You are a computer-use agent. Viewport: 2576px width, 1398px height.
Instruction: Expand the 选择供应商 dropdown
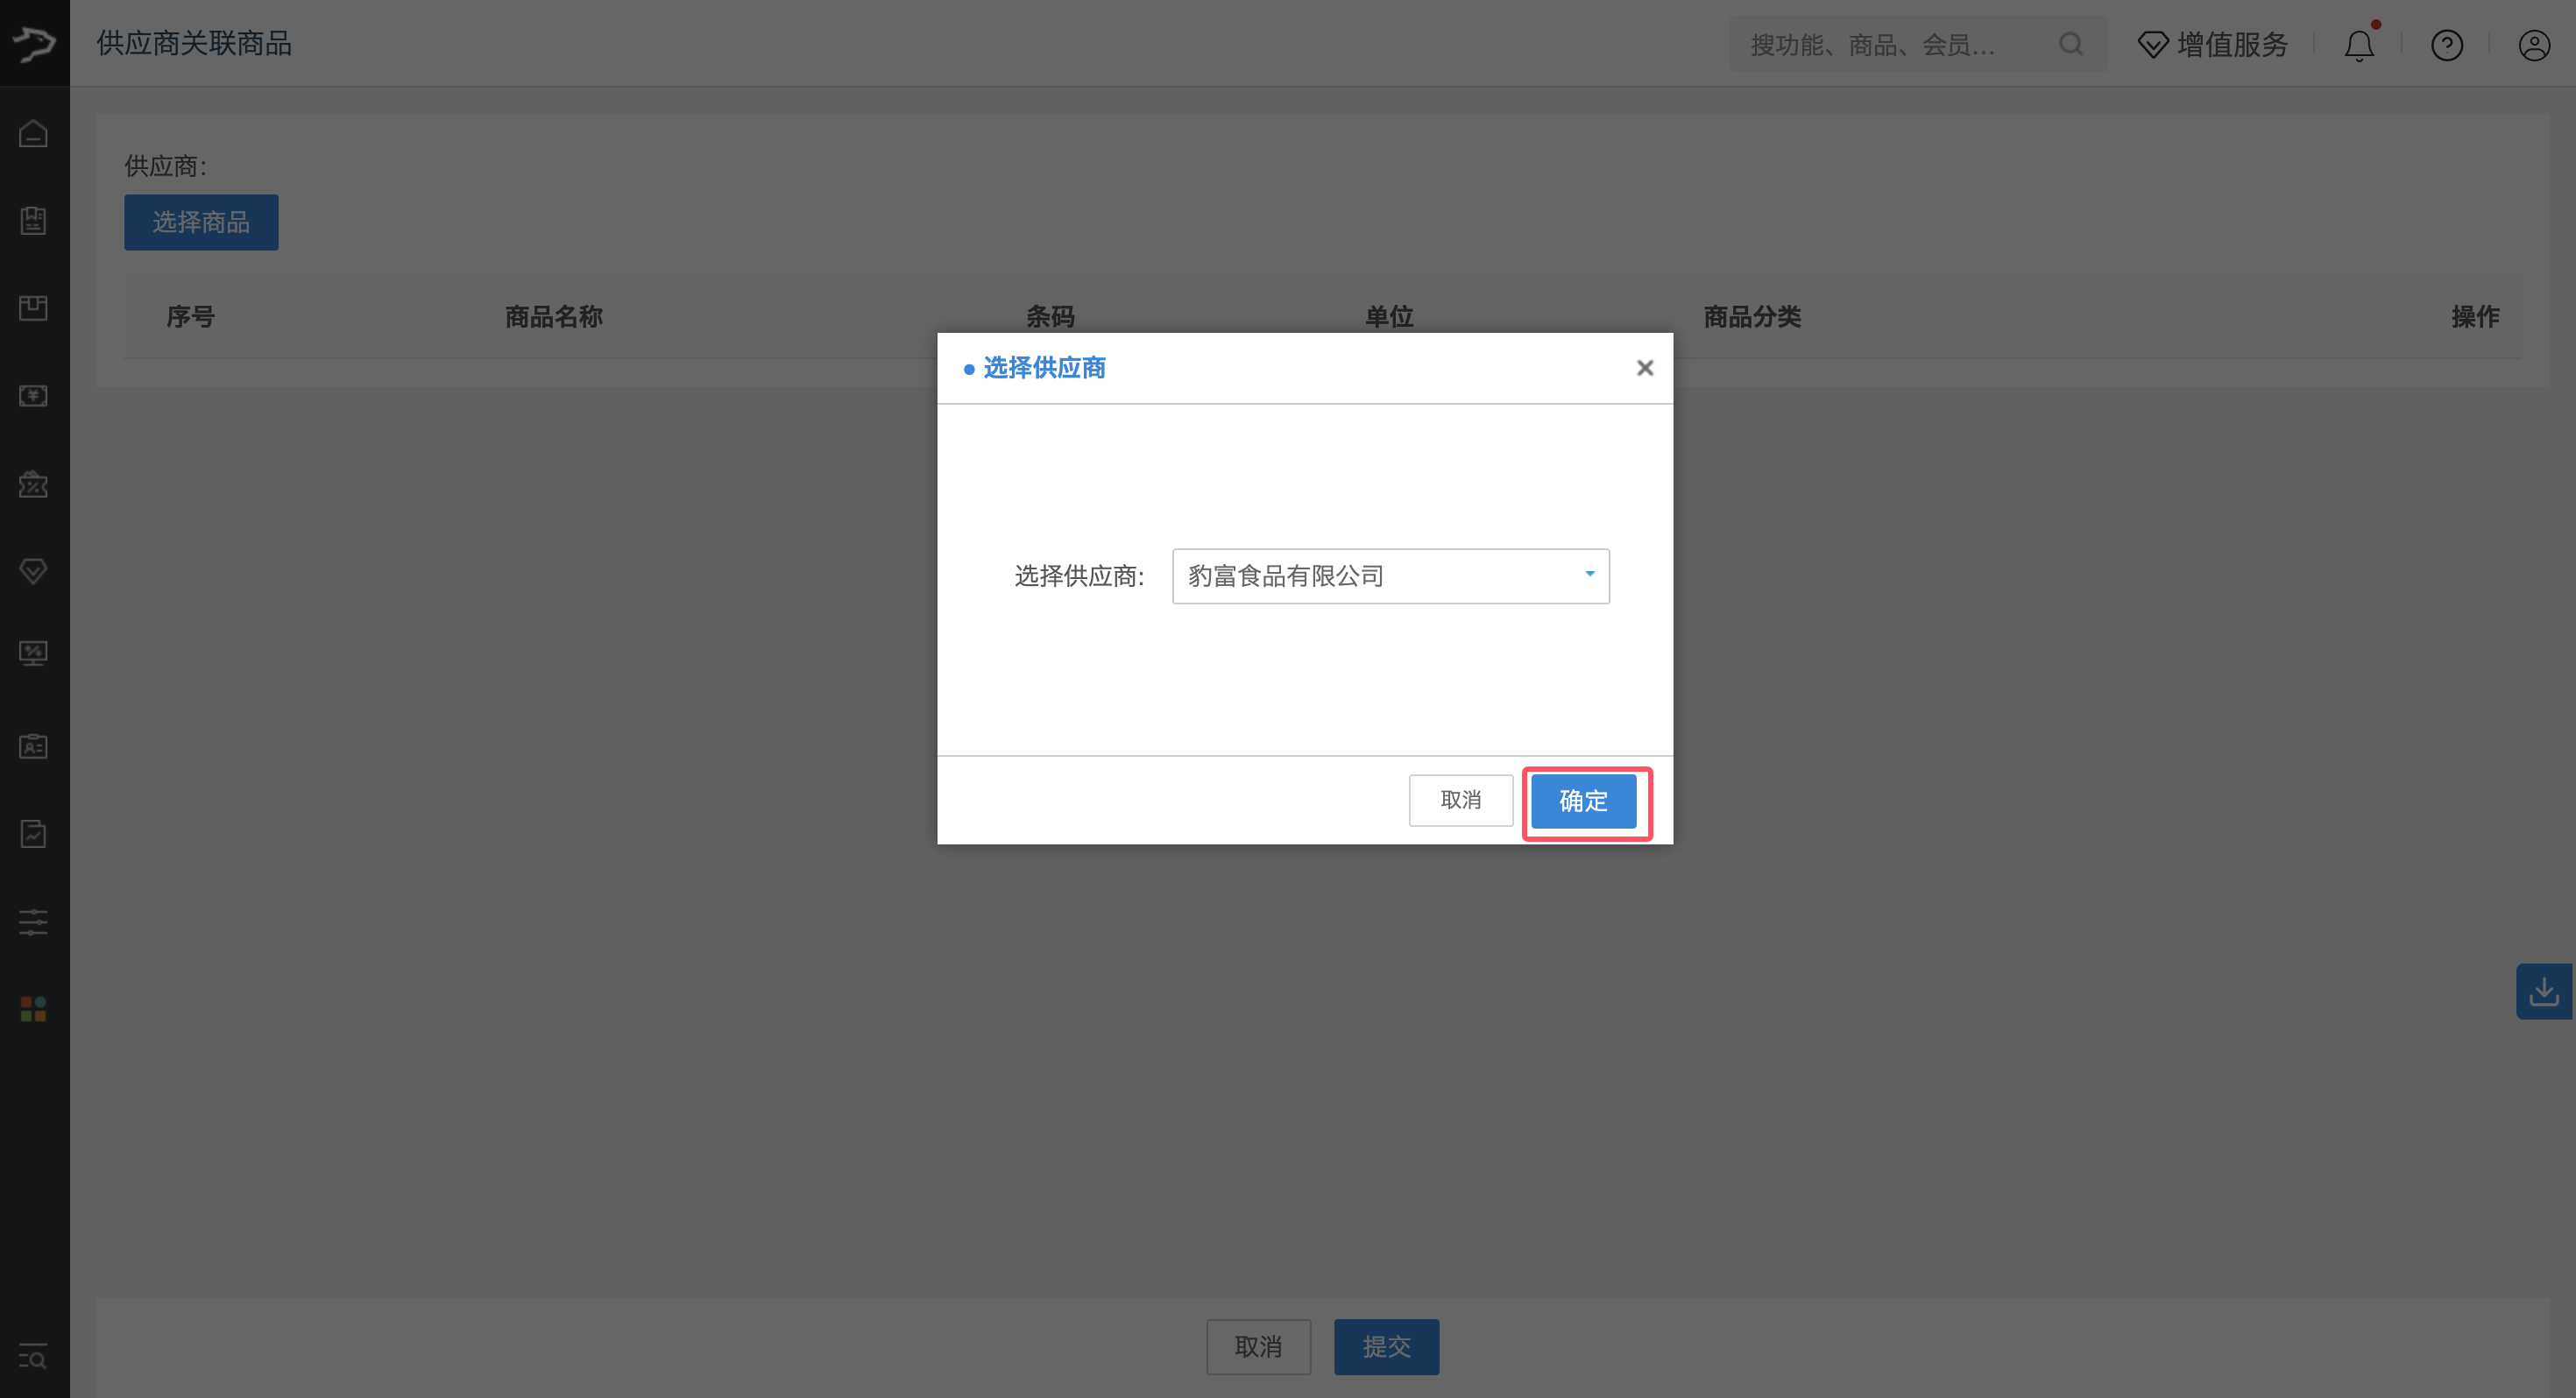point(1391,576)
